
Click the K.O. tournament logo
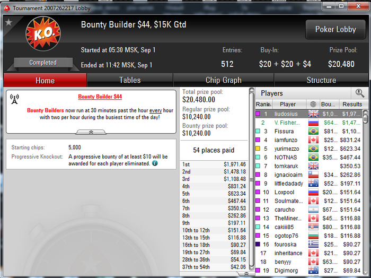43,33
